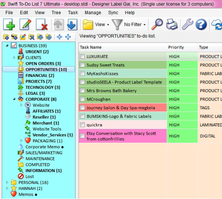Click the printer icon
222x199 pixels.
(172, 24)
